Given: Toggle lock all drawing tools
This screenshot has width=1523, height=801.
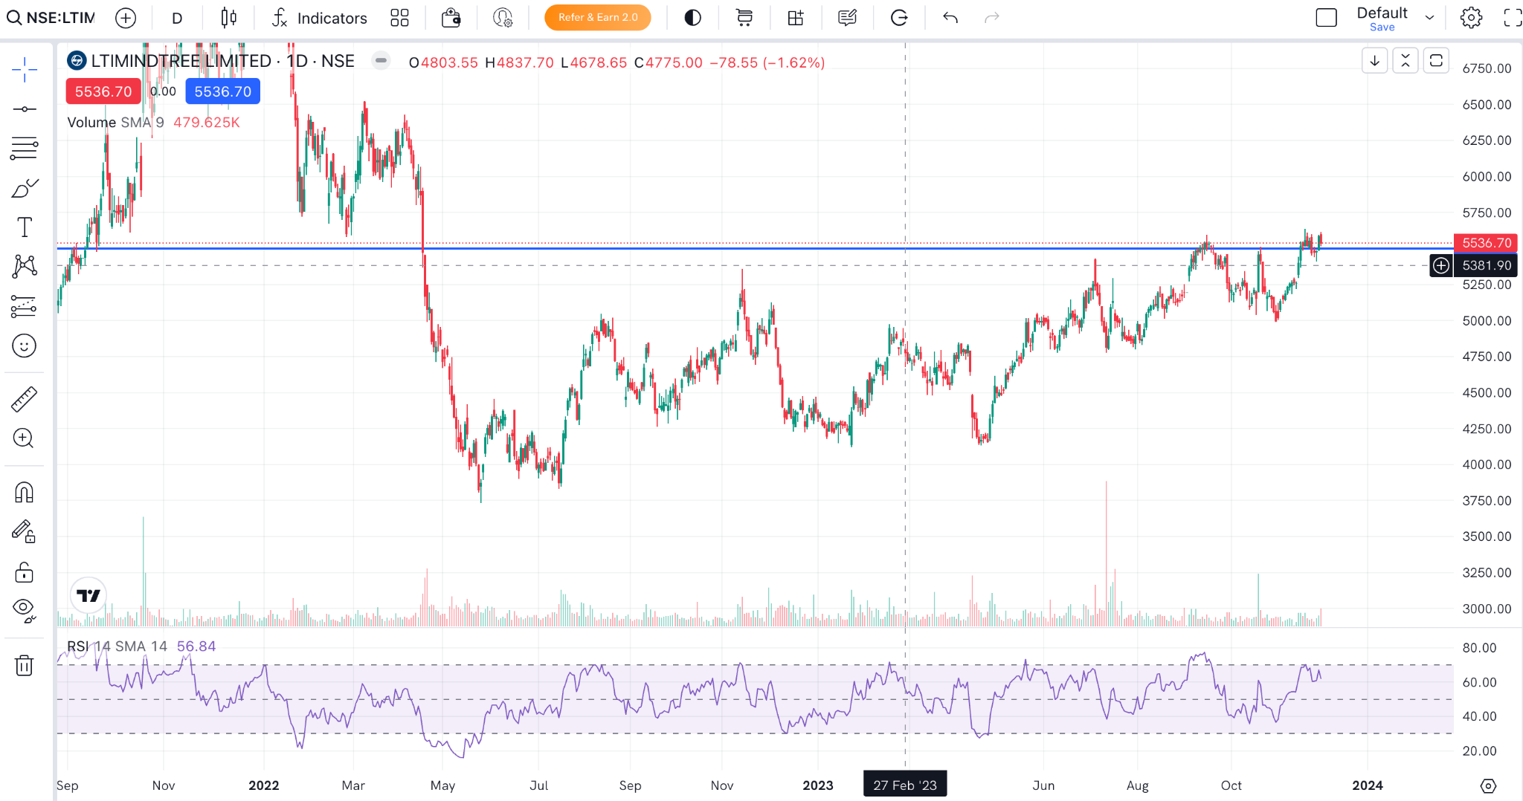Looking at the screenshot, I should point(24,572).
